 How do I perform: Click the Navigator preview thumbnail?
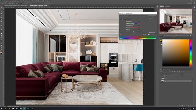pos(176,21)
